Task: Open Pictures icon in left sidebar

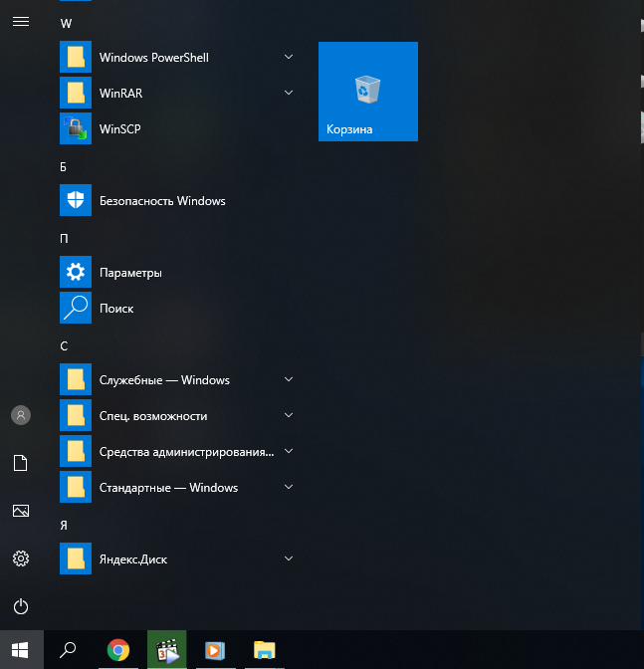Action: 21,511
